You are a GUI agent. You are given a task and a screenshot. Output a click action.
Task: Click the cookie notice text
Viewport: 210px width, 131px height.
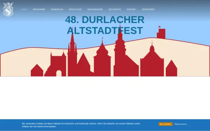81,125
